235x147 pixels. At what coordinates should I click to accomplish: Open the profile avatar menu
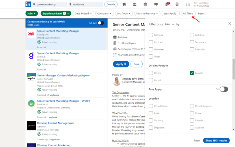(x=177, y=4)
